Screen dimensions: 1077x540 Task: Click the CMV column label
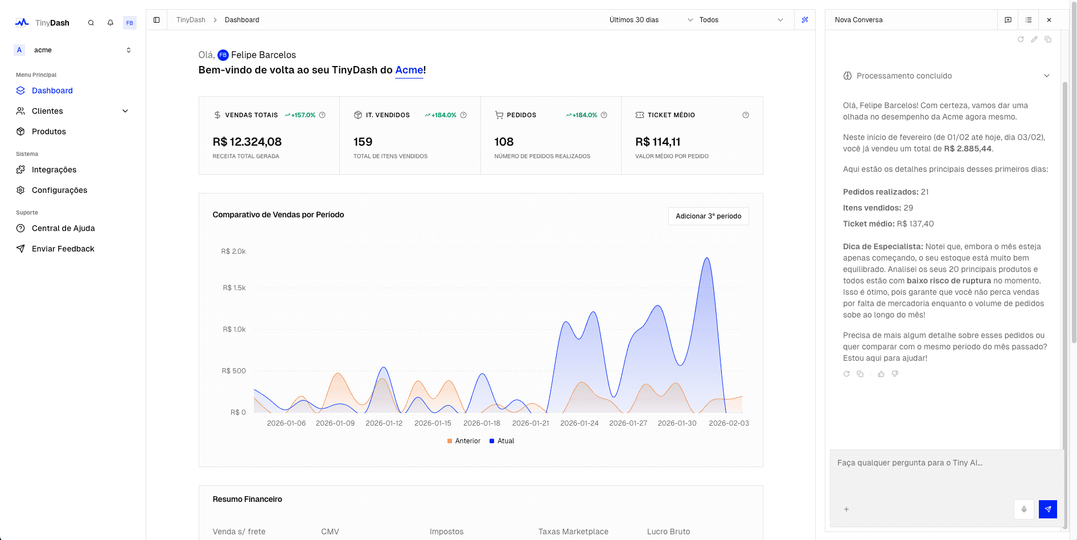(x=330, y=531)
